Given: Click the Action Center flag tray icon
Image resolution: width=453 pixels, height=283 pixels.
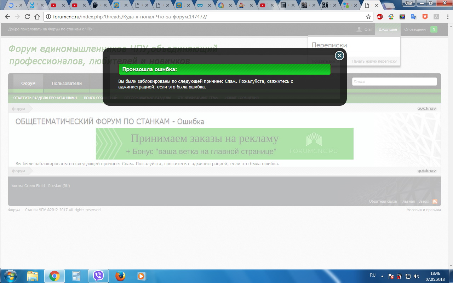Looking at the screenshot, I should pos(391,276).
